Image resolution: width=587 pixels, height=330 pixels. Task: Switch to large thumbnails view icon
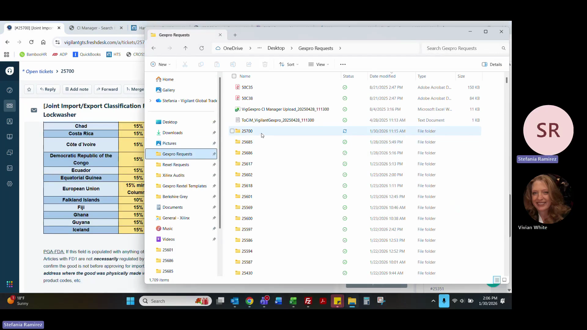(504, 280)
